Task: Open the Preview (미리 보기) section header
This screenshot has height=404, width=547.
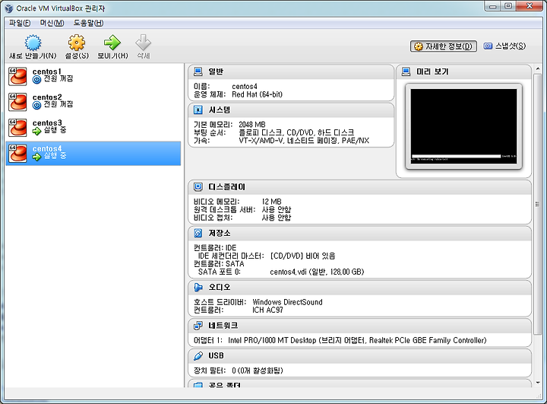Action: pos(463,72)
